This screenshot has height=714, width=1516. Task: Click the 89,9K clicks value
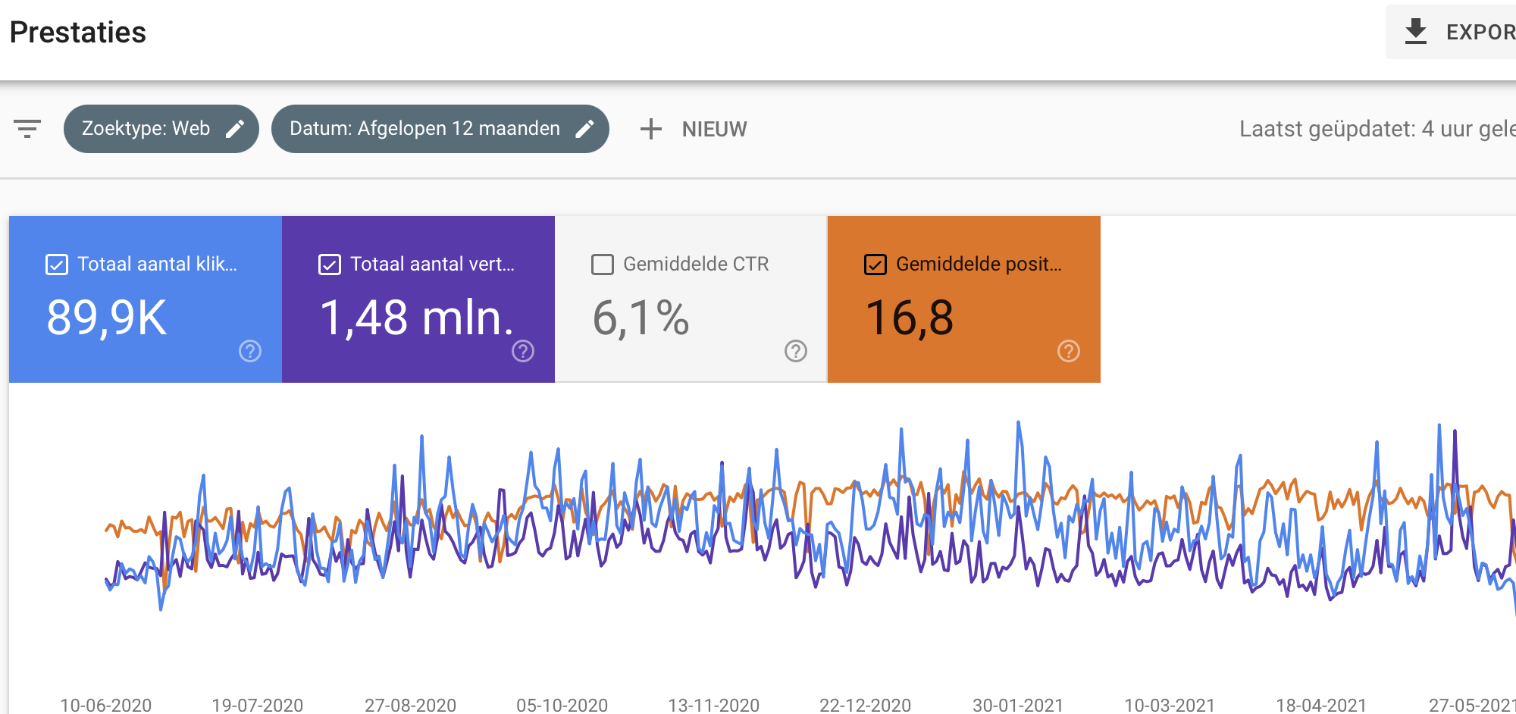click(107, 318)
